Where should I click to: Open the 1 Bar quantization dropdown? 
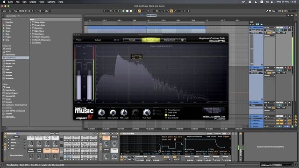(48, 11)
